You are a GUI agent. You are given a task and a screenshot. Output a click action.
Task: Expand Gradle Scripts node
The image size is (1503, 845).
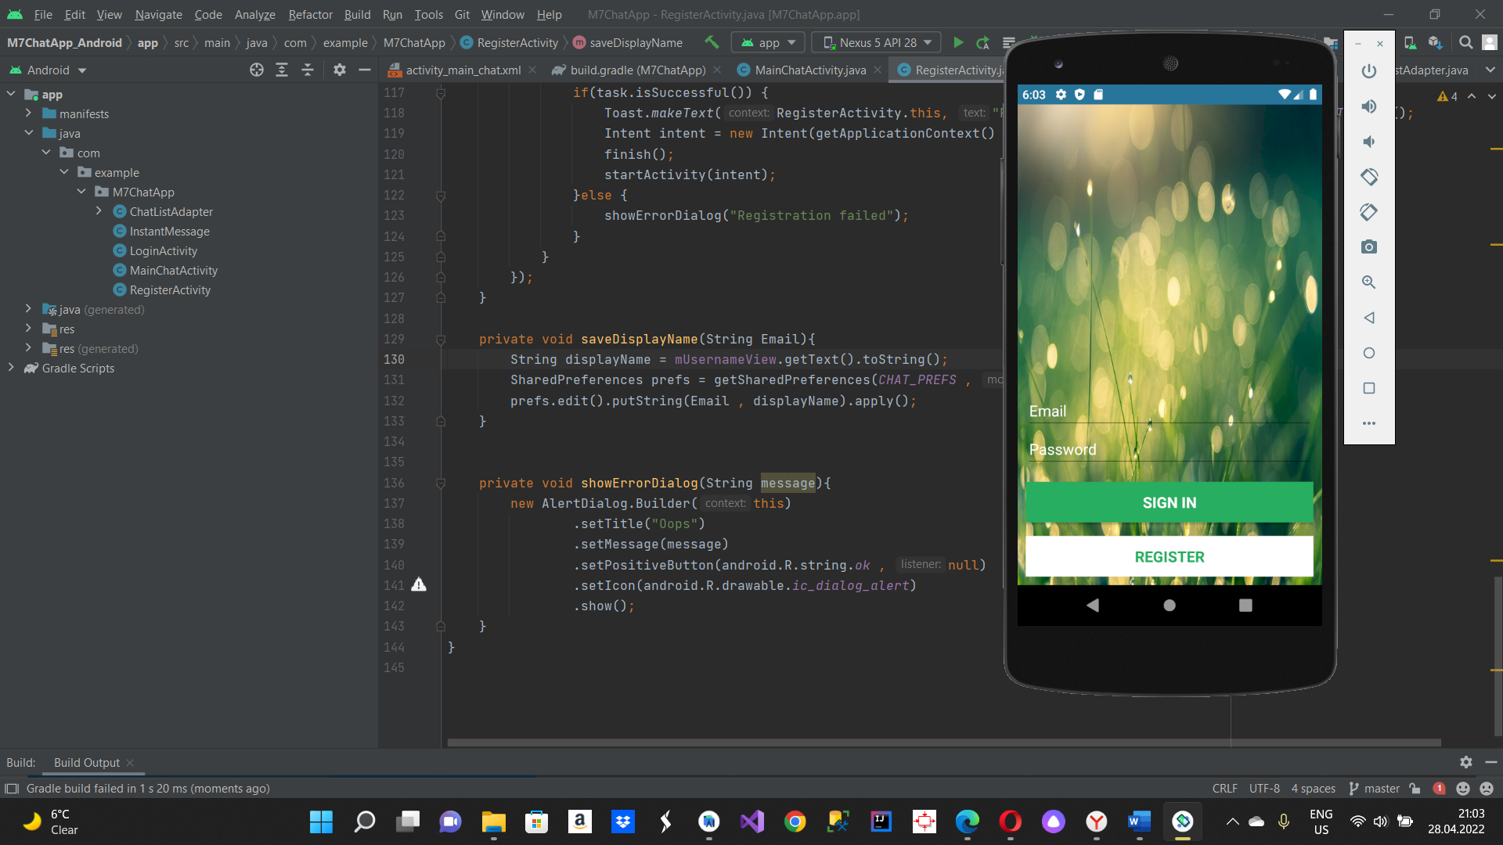coord(11,368)
